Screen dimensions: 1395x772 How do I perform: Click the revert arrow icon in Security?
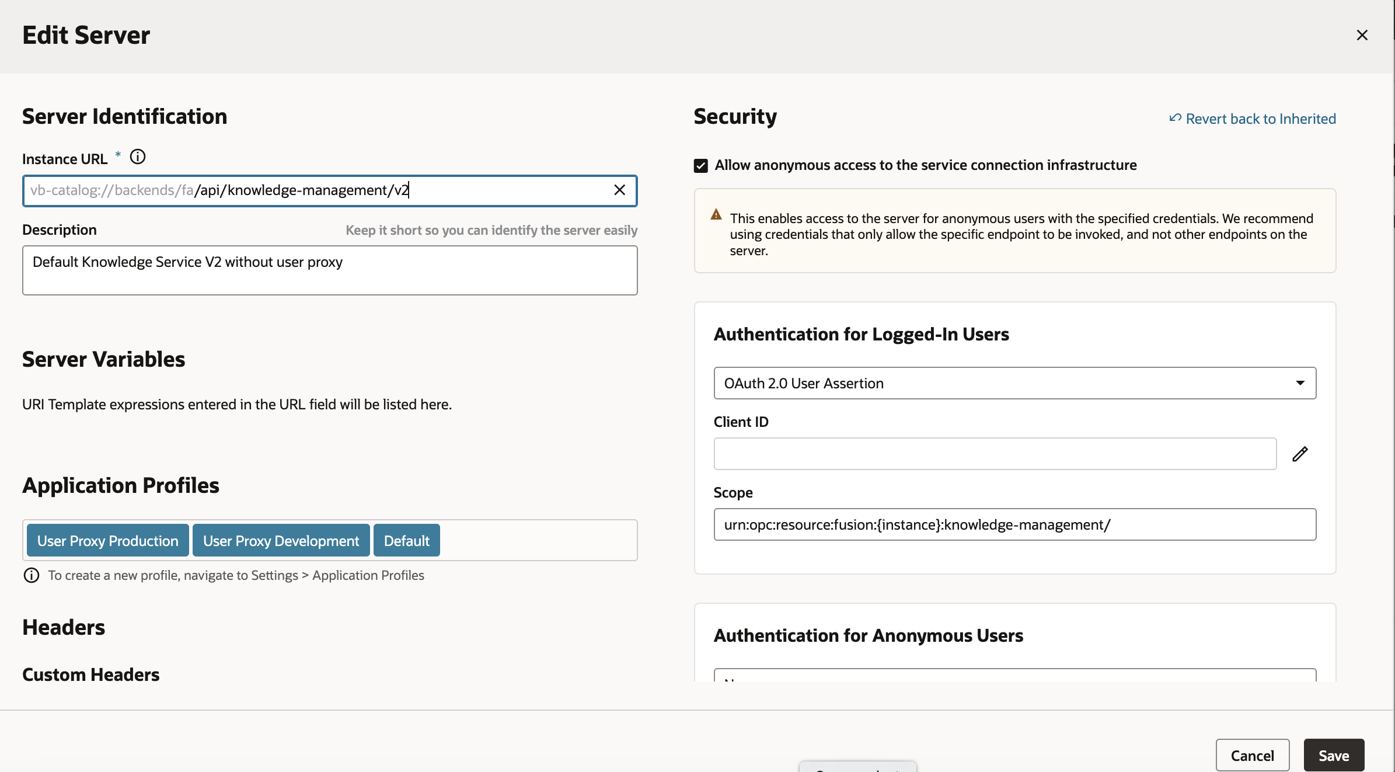point(1175,118)
